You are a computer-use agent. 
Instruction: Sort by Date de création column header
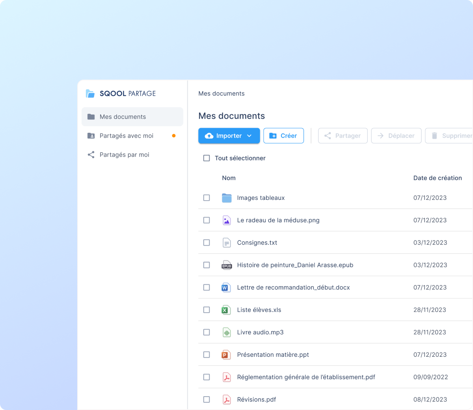tap(438, 178)
